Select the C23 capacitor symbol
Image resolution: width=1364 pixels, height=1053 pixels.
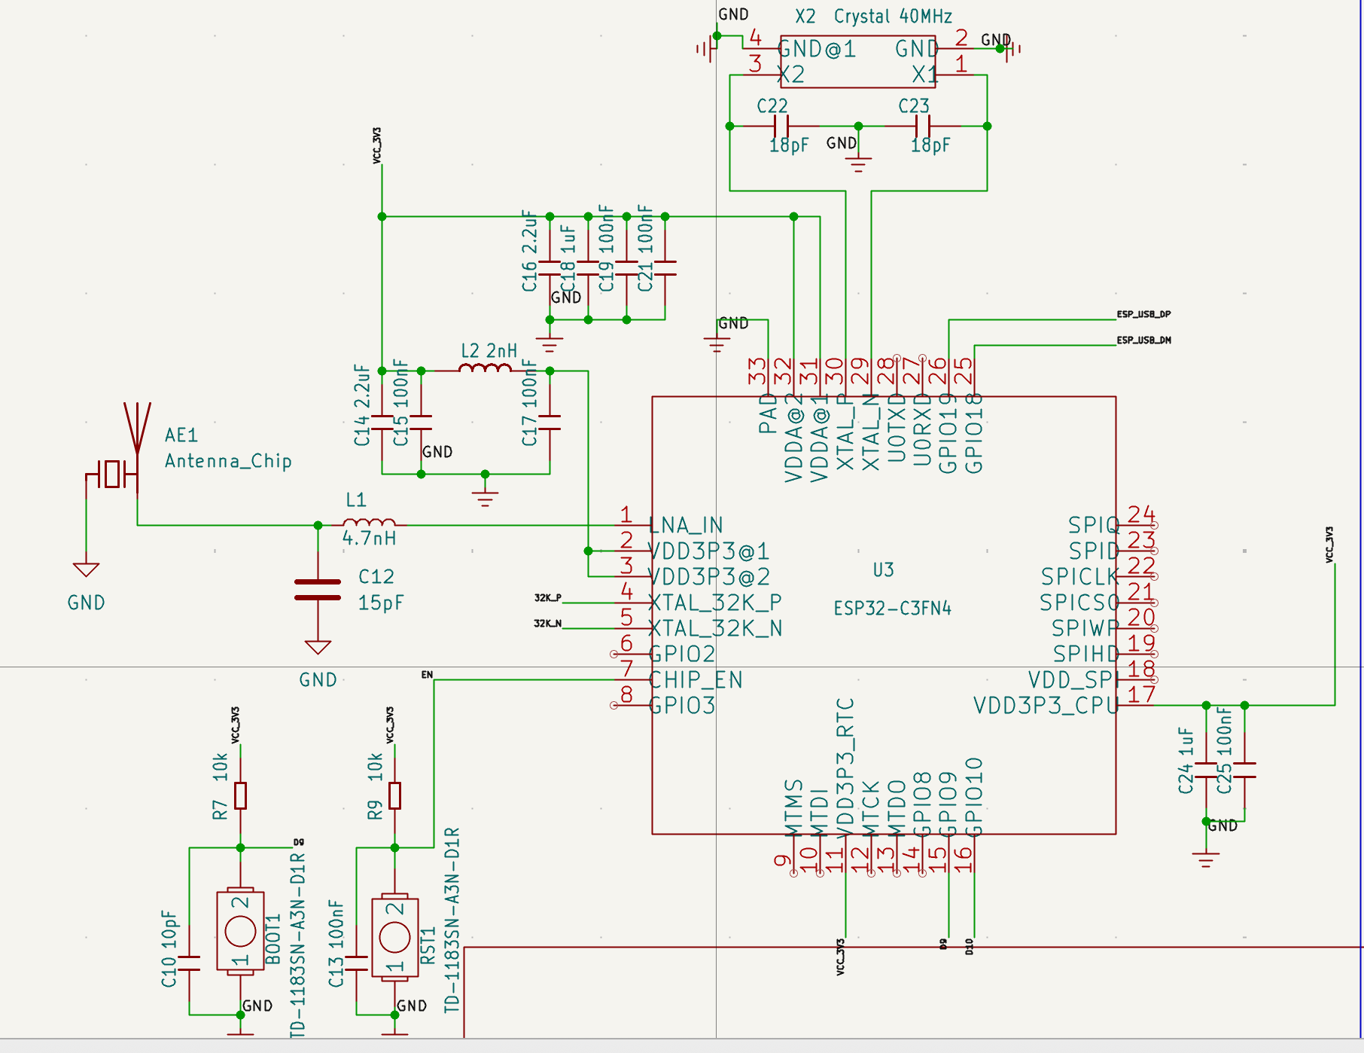[x=922, y=126]
